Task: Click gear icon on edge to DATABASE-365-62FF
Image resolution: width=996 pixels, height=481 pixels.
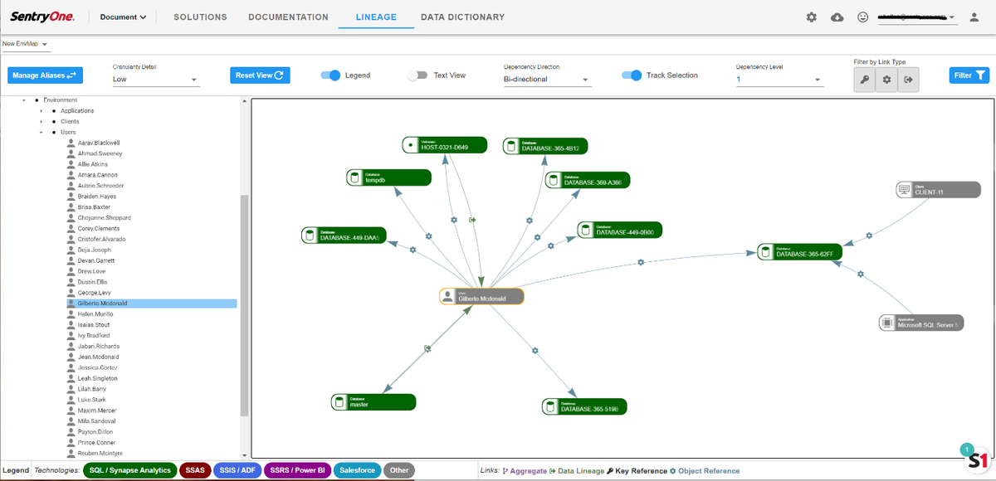Action: pos(640,263)
